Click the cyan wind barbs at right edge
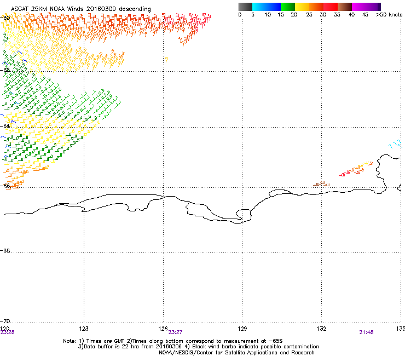 (x=396, y=144)
